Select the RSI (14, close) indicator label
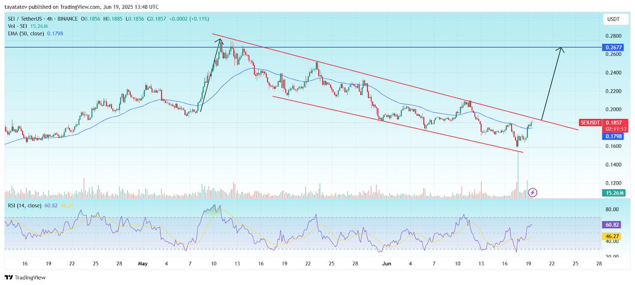This screenshot has width=635, height=285. tap(25, 205)
